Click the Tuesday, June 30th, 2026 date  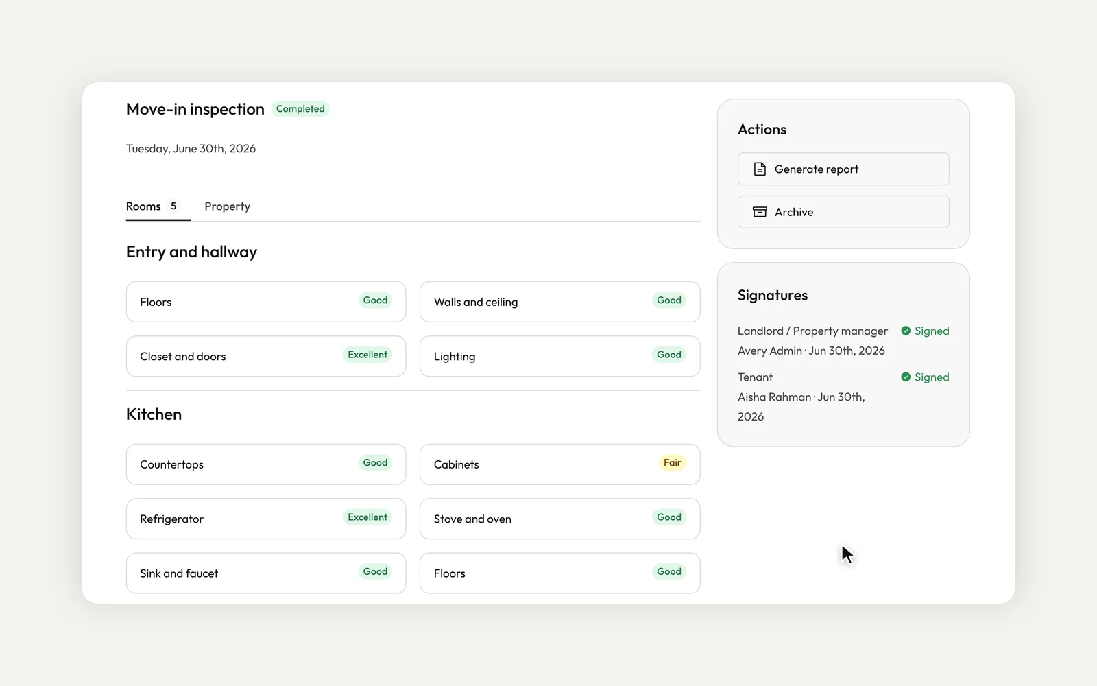point(191,148)
